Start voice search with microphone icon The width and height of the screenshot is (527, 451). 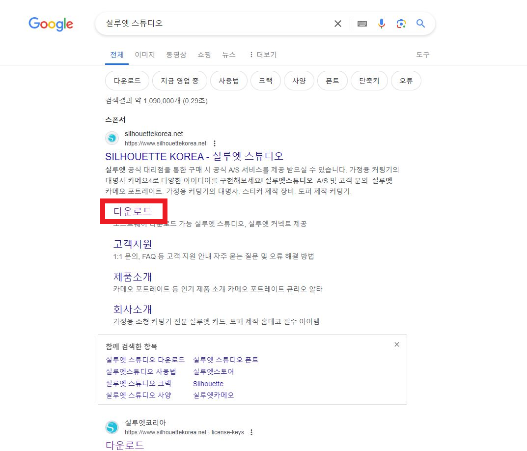[x=382, y=24]
